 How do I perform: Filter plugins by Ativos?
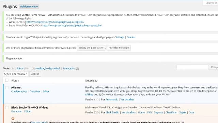[20, 68]
